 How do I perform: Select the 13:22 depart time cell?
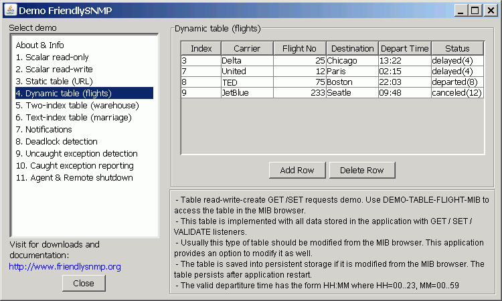[x=405, y=60]
